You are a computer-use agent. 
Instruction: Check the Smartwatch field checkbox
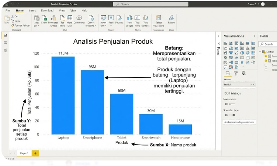[266, 65]
